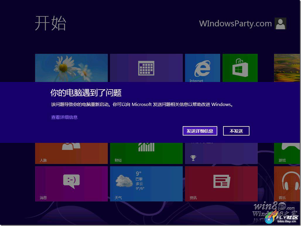The image size is (301, 226).
Task: Click the 9° temperature reading
Action: click(138, 174)
